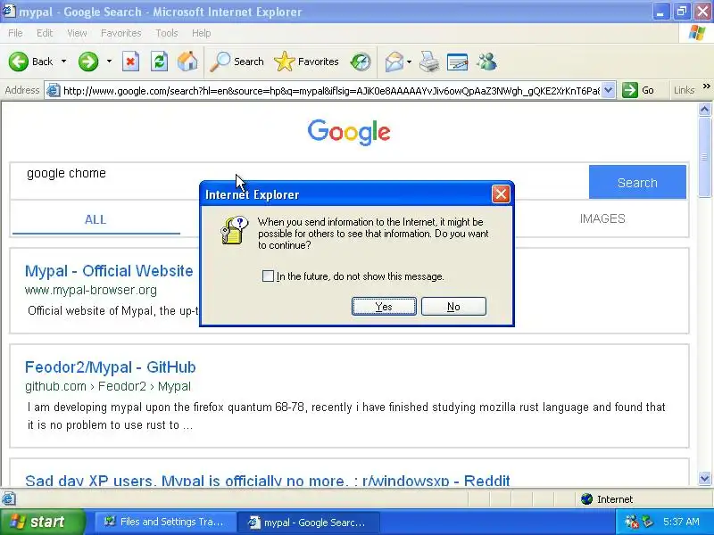Viewport: 714px width, 535px height.
Task: Open the Mypal - Official Website link
Action: point(109,271)
